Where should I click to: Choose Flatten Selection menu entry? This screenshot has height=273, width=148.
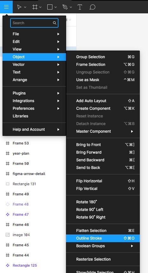pyautogui.click(x=103, y=230)
